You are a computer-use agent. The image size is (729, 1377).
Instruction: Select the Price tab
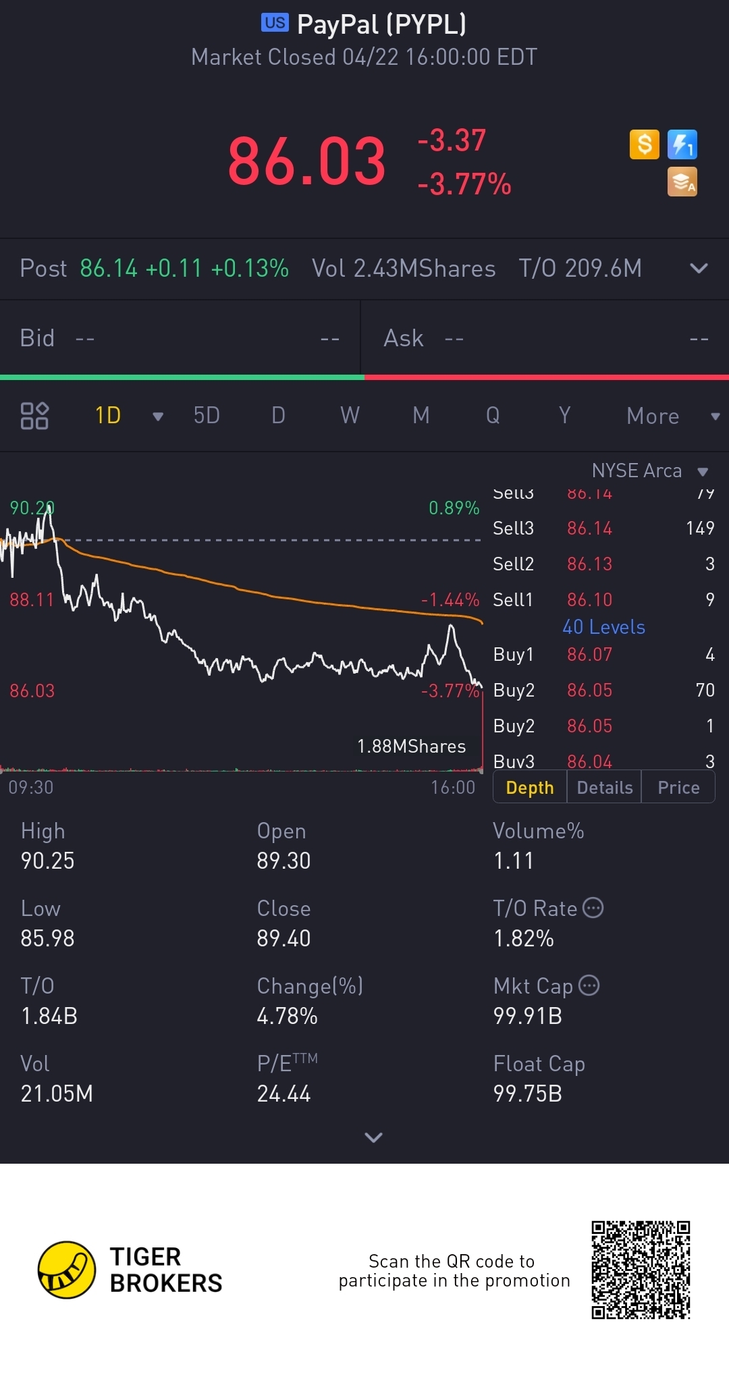(x=678, y=787)
